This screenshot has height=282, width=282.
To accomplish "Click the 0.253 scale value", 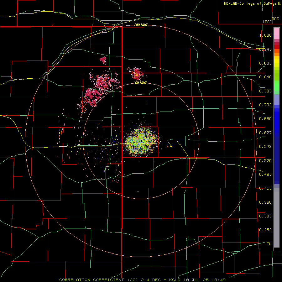I will pyautogui.click(x=265, y=230).
